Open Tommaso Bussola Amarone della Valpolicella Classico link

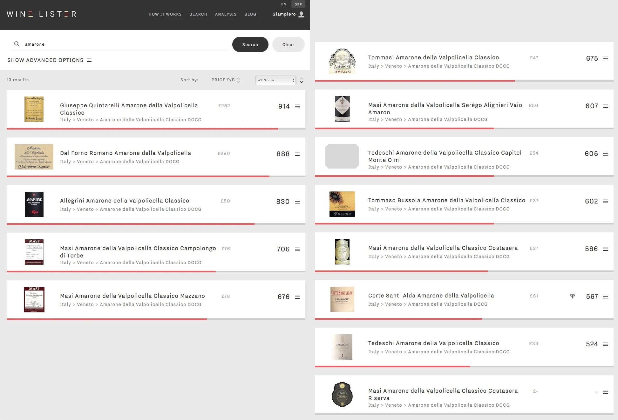(x=447, y=200)
